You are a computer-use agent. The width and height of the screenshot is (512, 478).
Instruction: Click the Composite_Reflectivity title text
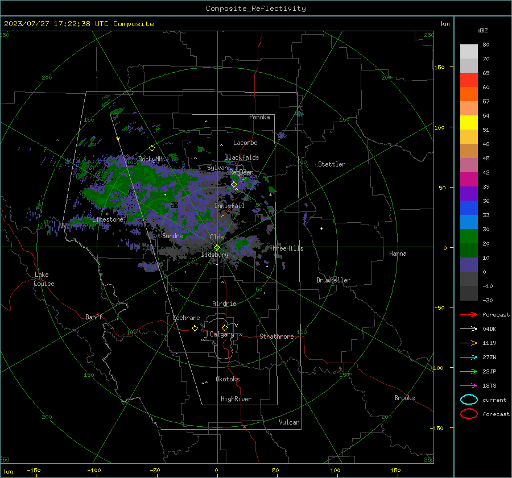[256, 9]
